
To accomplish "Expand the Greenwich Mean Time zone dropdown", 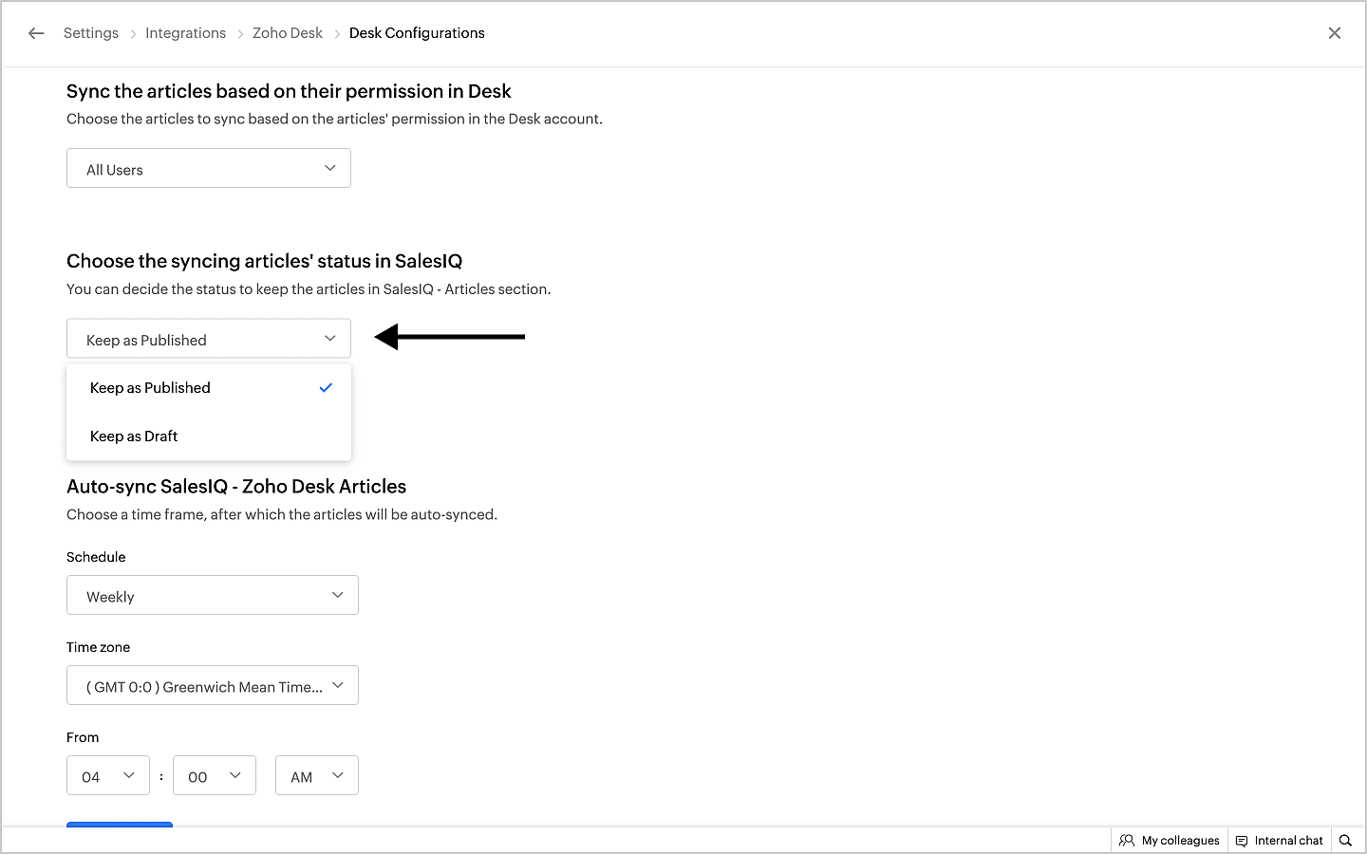I will tap(213, 686).
